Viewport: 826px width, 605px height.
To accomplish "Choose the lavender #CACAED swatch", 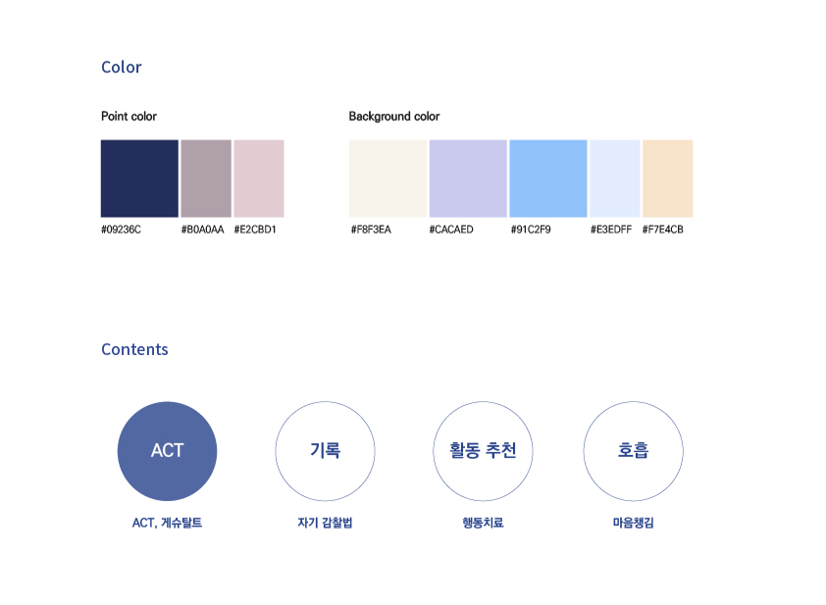I will (468, 178).
